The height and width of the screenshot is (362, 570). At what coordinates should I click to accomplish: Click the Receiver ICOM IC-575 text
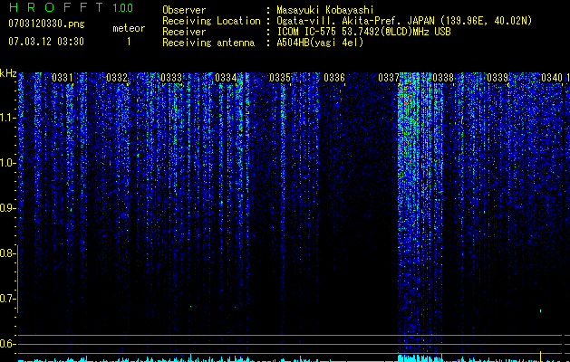click(x=363, y=32)
